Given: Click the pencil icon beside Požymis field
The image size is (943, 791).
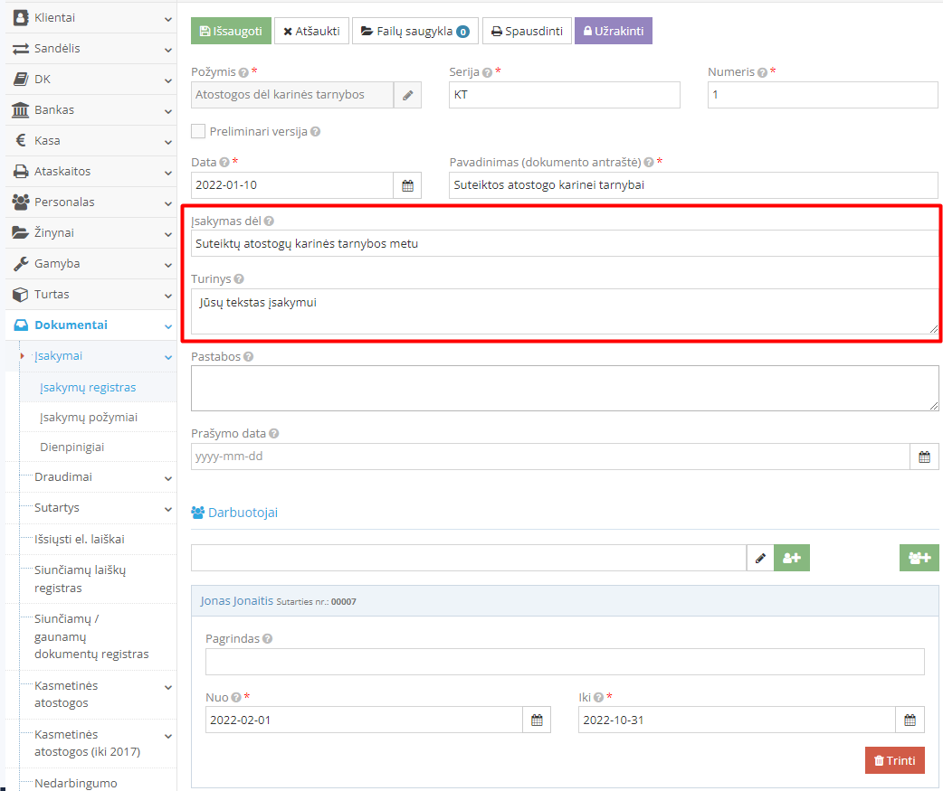Looking at the screenshot, I should click(407, 95).
